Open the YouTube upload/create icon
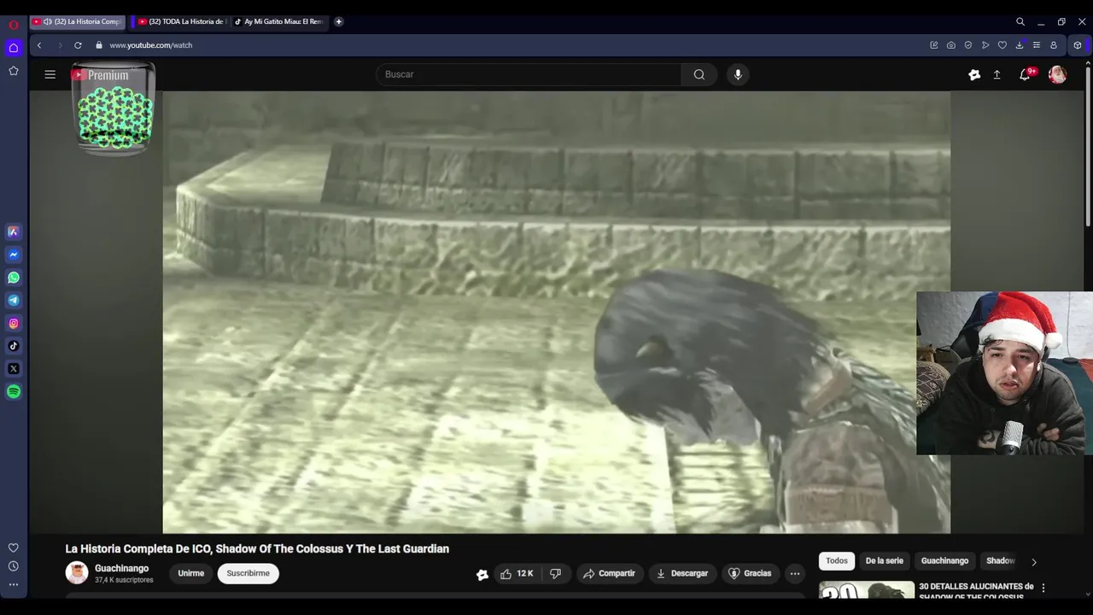The width and height of the screenshot is (1093, 615). [997, 74]
